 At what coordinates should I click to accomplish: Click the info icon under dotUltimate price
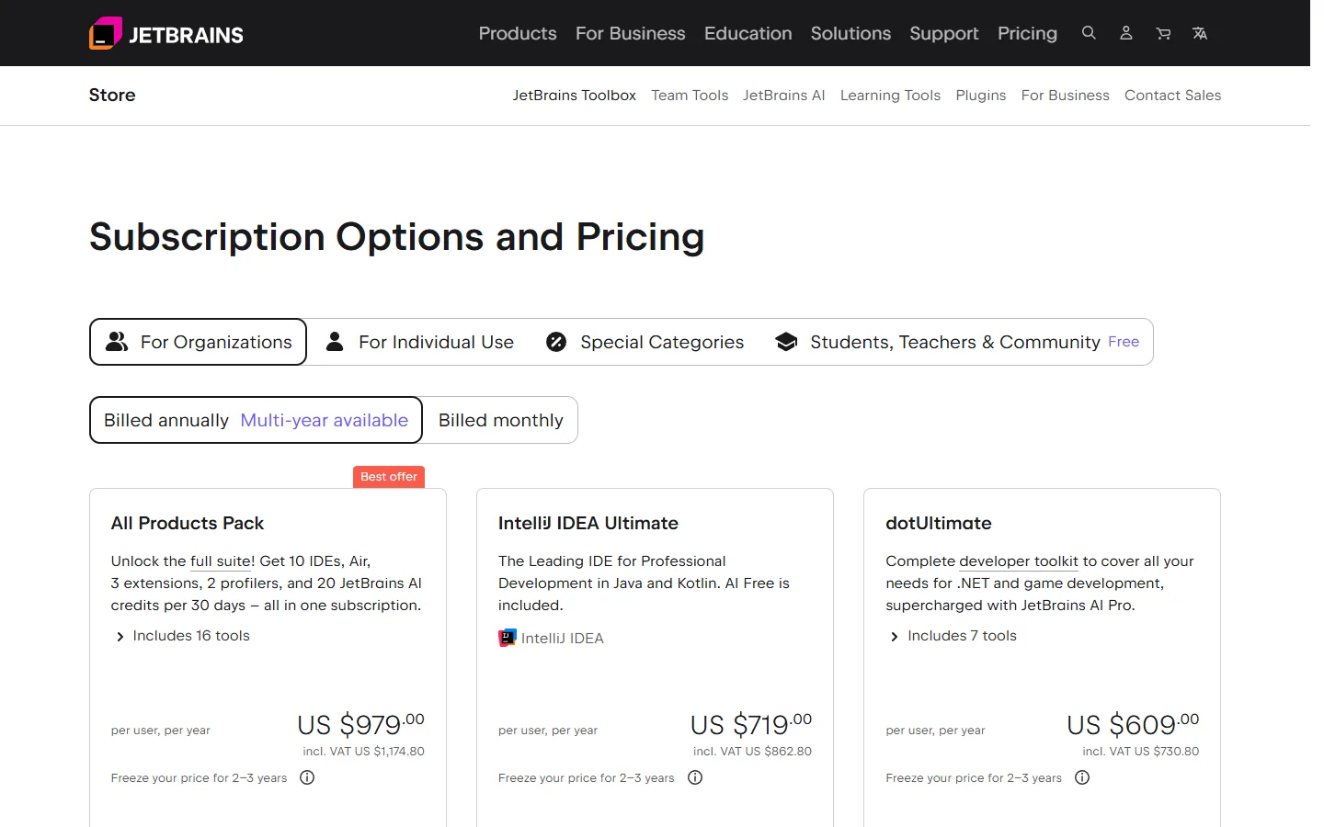(x=1082, y=777)
